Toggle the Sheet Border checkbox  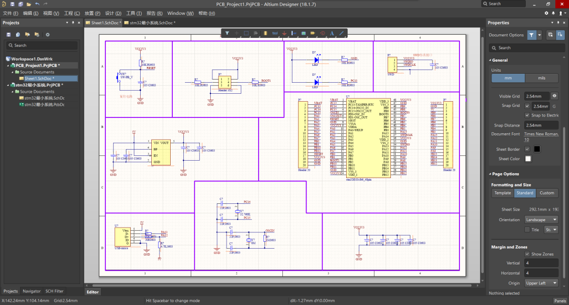pyautogui.click(x=527, y=149)
